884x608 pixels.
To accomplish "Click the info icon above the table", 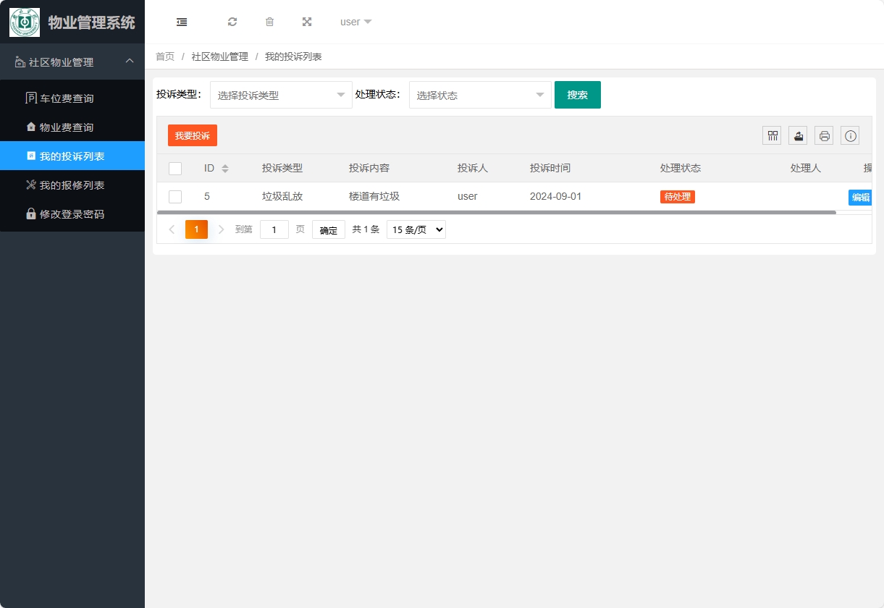I will [849, 135].
